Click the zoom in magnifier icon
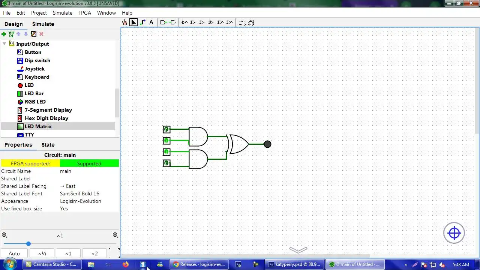The height and width of the screenshot is (270, 480). [x=115, y=235]
